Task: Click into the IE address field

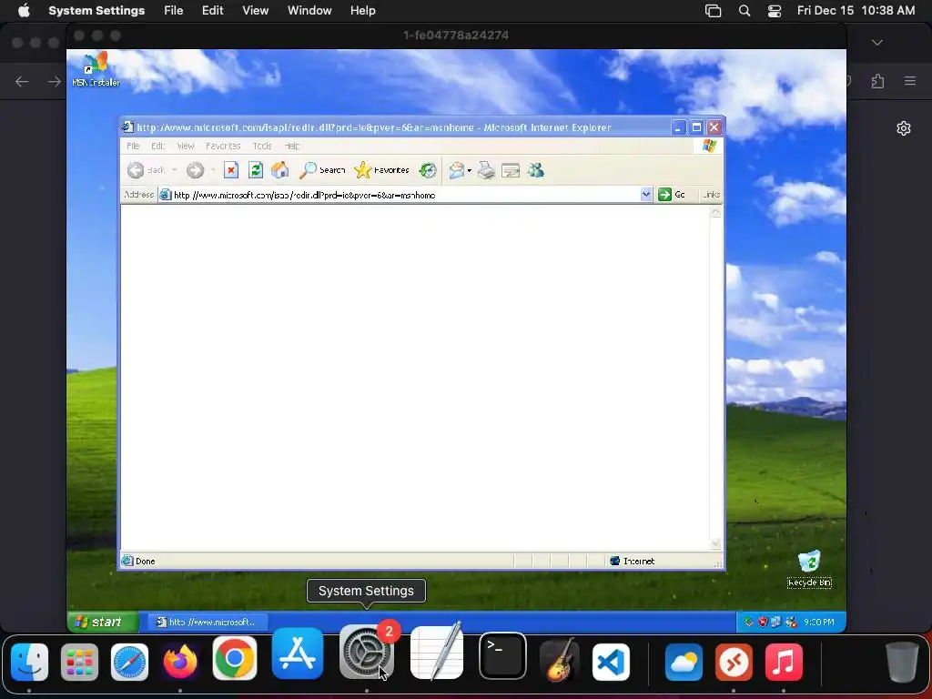Action: pyautogui.click(x=400, y=195)
